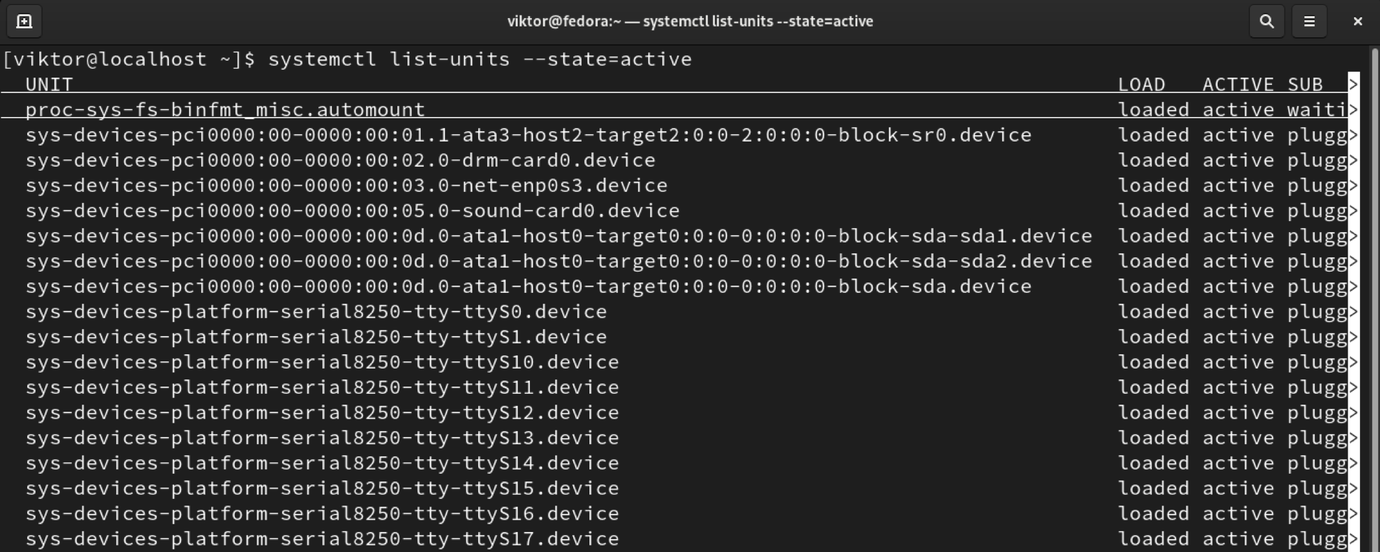The width and height of the screenshot is (1380, 552).
Task: Click the SUB column header
Action: coord(1305,85)
